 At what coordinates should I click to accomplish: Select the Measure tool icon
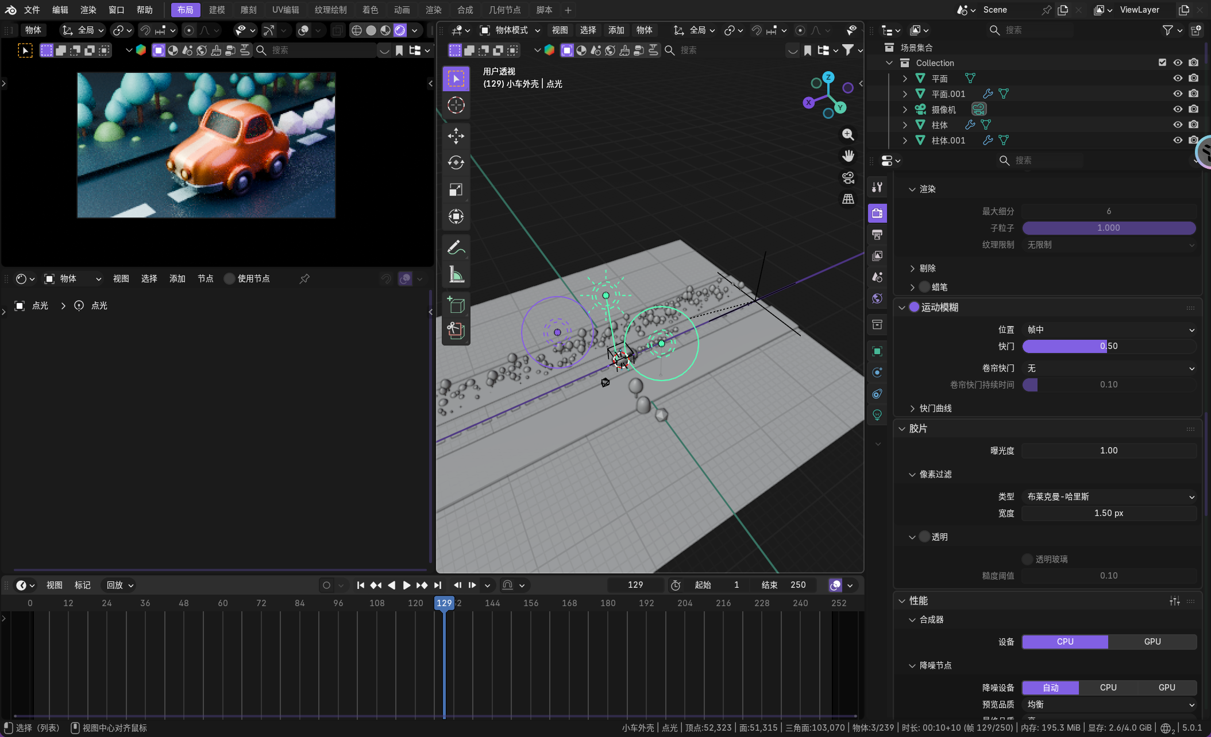(x=456, y=275)
